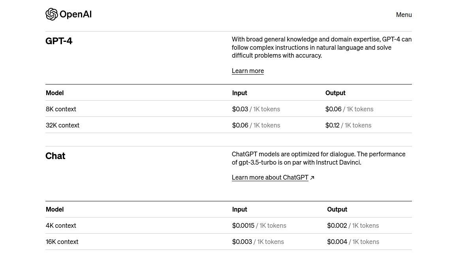
Task: Click the OpenAI wordmark text
Action: coord(75,15)
